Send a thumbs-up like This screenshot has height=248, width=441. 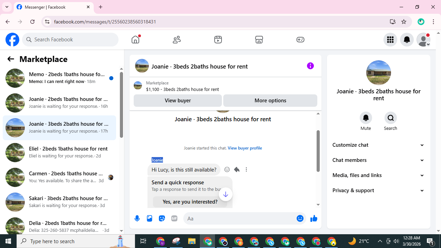(x=314, y=218)
